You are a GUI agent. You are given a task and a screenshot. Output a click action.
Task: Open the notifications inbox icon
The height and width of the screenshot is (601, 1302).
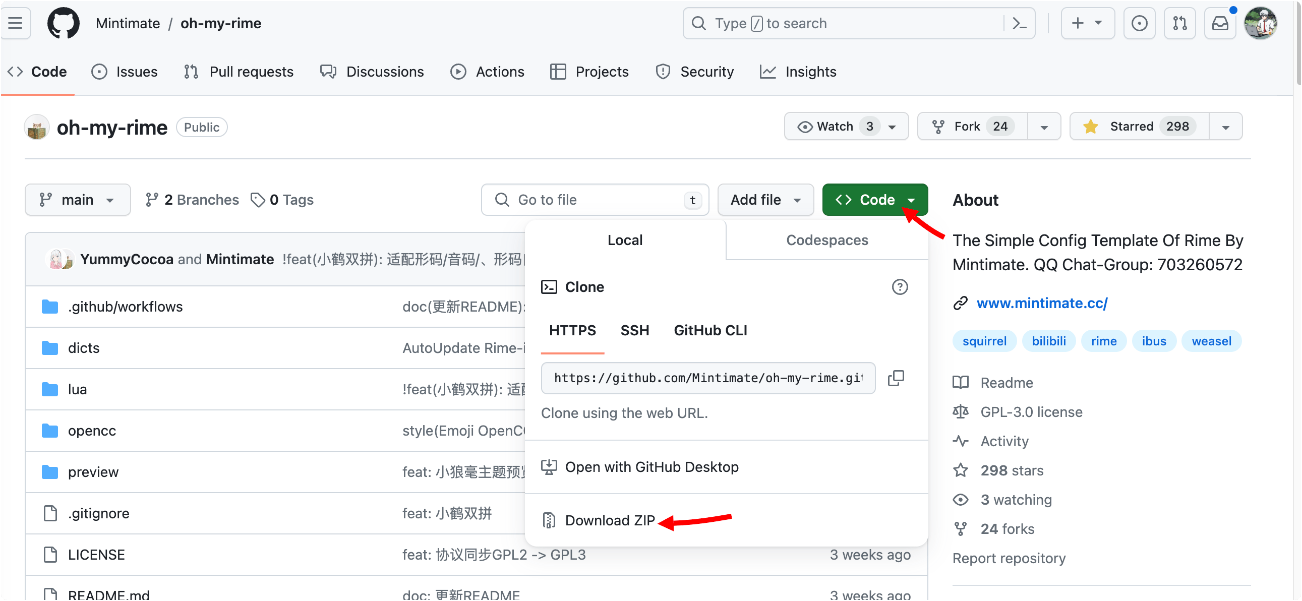pos(1220,23)
